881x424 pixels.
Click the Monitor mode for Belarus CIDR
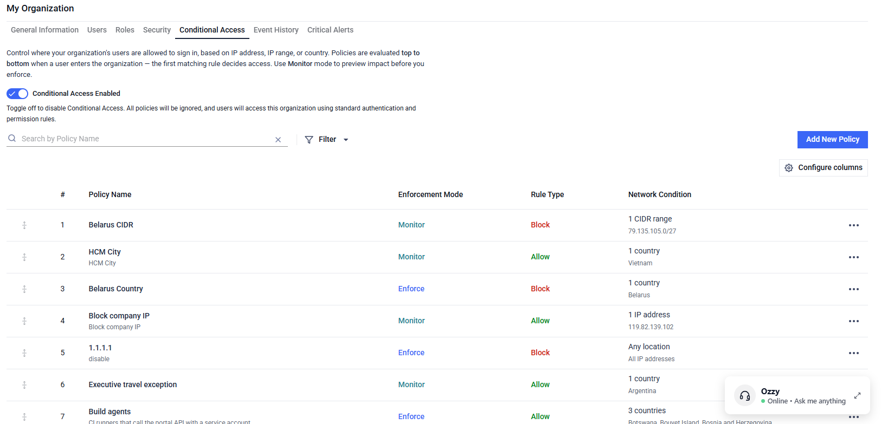411,225
